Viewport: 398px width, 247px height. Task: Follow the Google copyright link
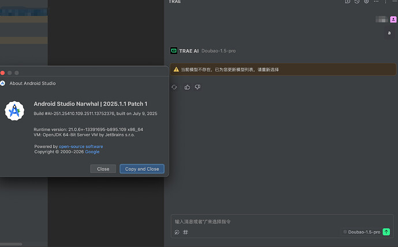tap(92, 152)
